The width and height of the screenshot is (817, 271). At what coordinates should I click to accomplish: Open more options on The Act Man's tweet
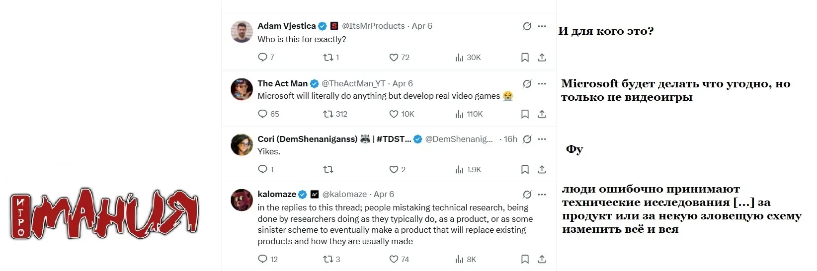[x=542, y=84]
